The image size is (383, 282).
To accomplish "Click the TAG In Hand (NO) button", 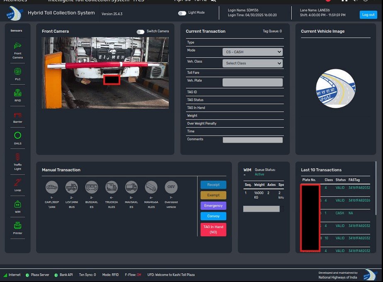I will coord(213,229).
